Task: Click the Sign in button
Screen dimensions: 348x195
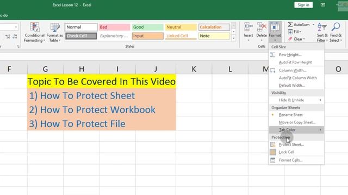Action: [303, 5]
